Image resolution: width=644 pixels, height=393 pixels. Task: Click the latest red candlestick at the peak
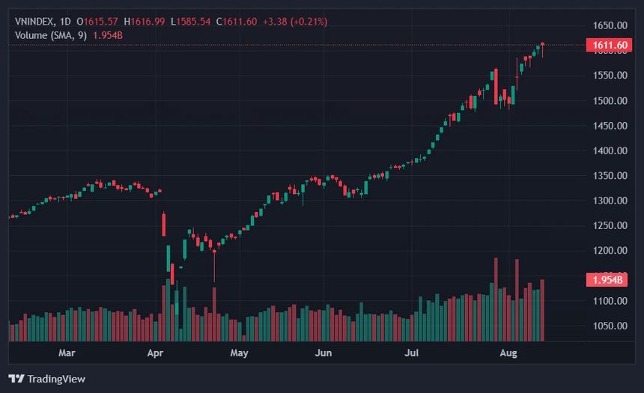[x=543, y=49]
